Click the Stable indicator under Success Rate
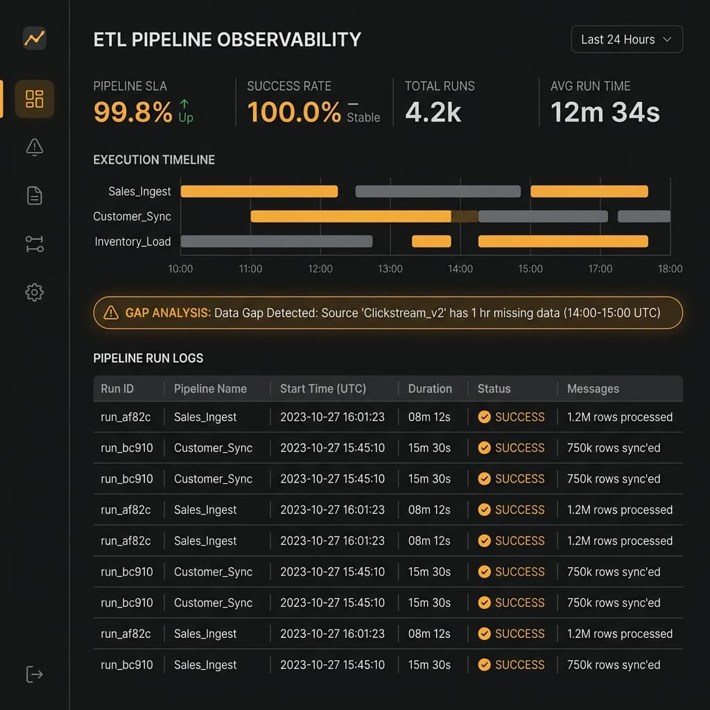Image resolution: width=710 pixels, height=710 pixels. point(363,118)
